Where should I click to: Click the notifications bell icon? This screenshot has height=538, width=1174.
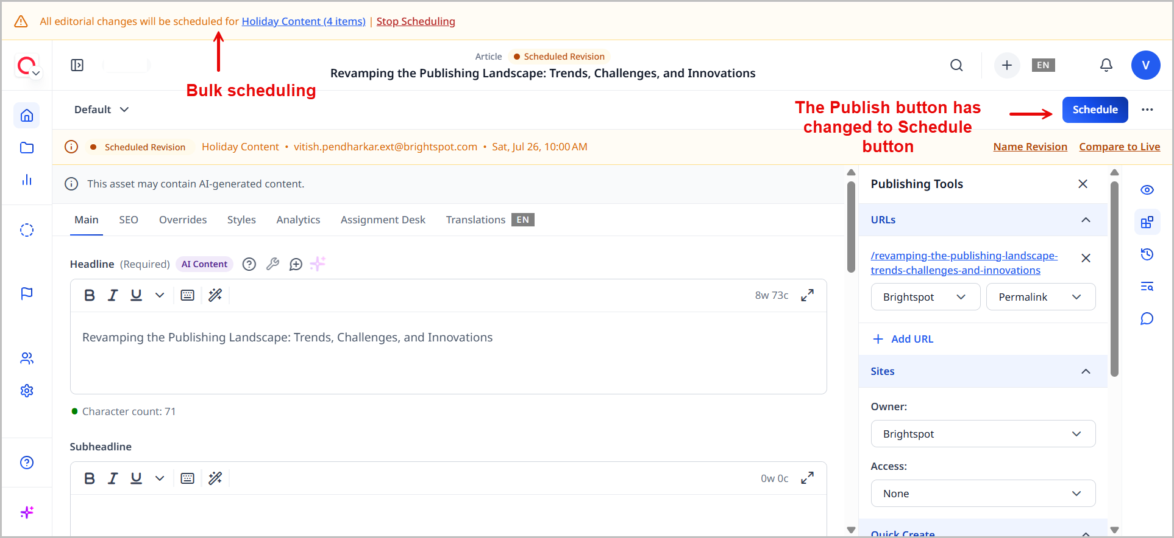(x=1106, y=65)
